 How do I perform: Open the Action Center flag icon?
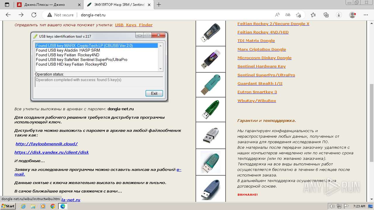346,206
